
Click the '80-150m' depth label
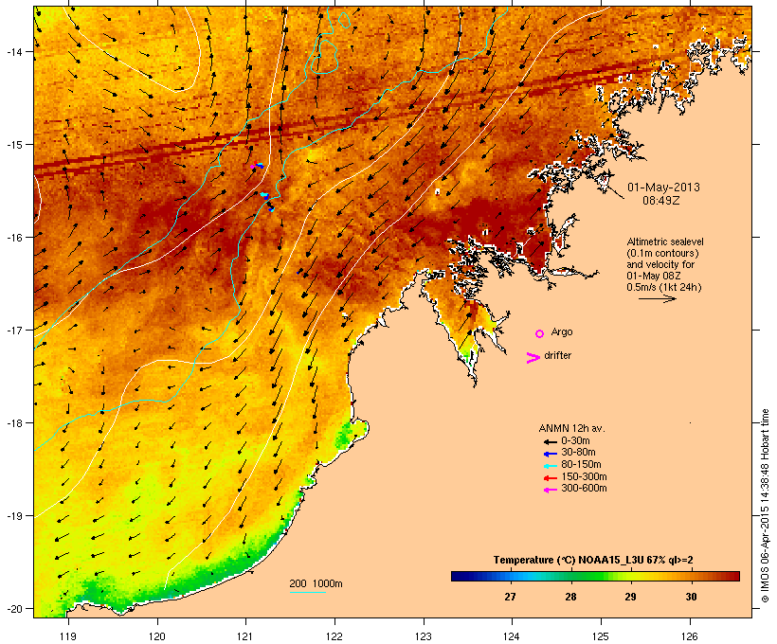[x=581, y=465]
